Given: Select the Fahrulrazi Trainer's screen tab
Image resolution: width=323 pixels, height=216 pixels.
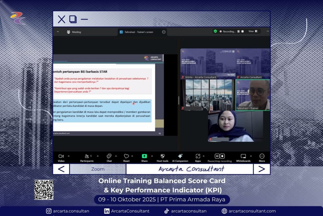Looking at the screenshot, I should point(138,32).
